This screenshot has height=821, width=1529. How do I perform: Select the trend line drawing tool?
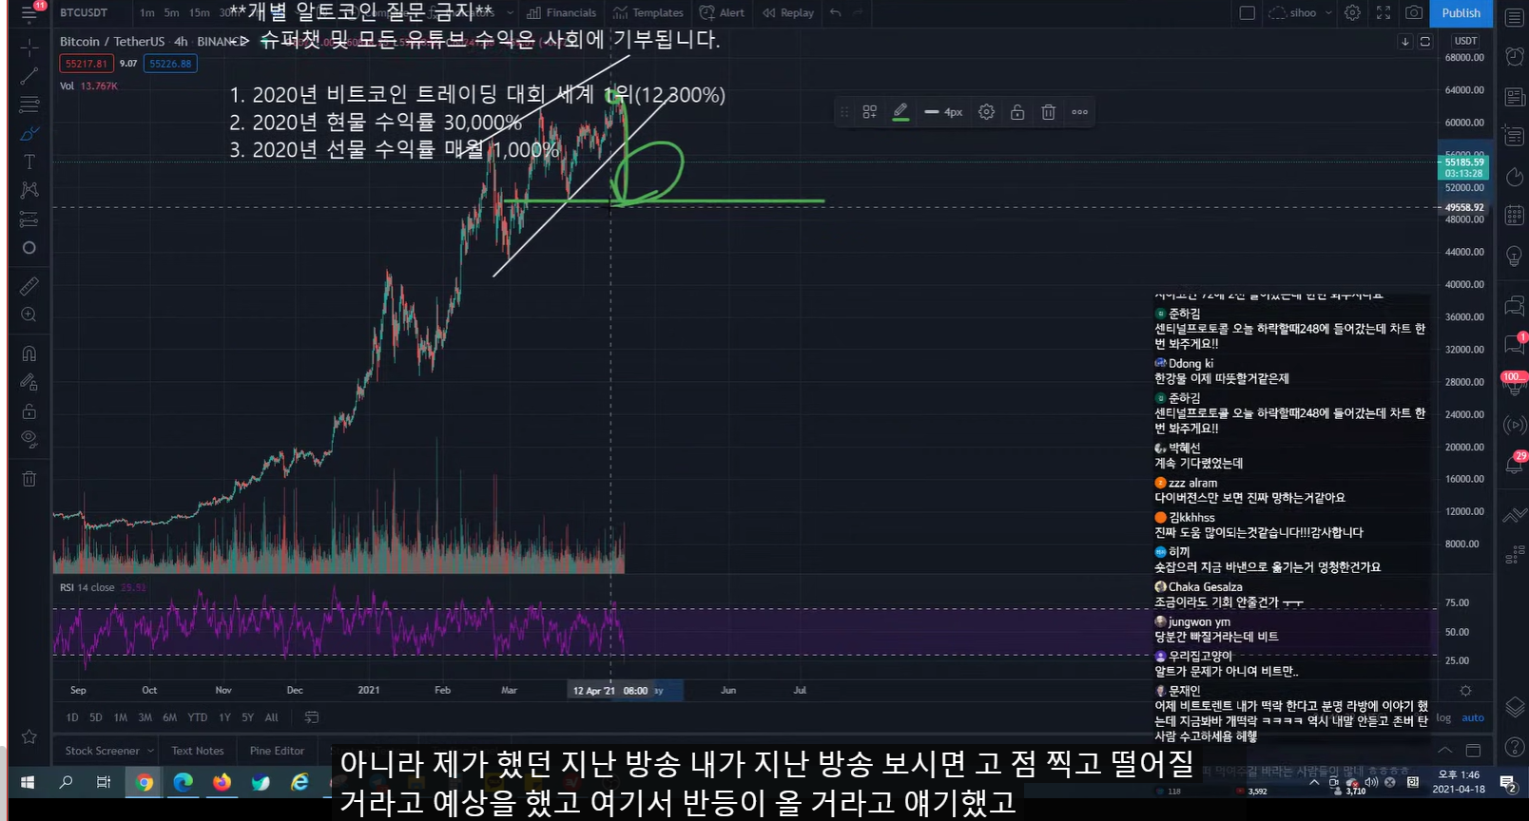[29, 76]
